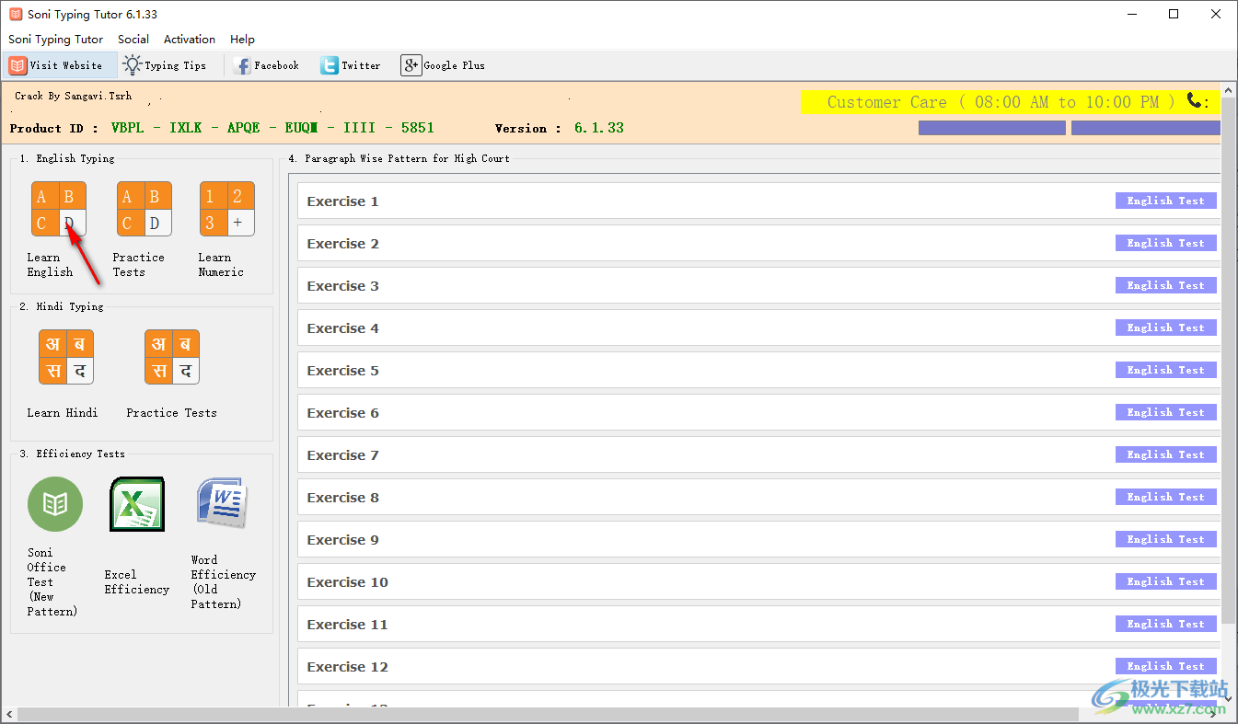Start Hindi Practice Tests icon

[x=171, y=357]
